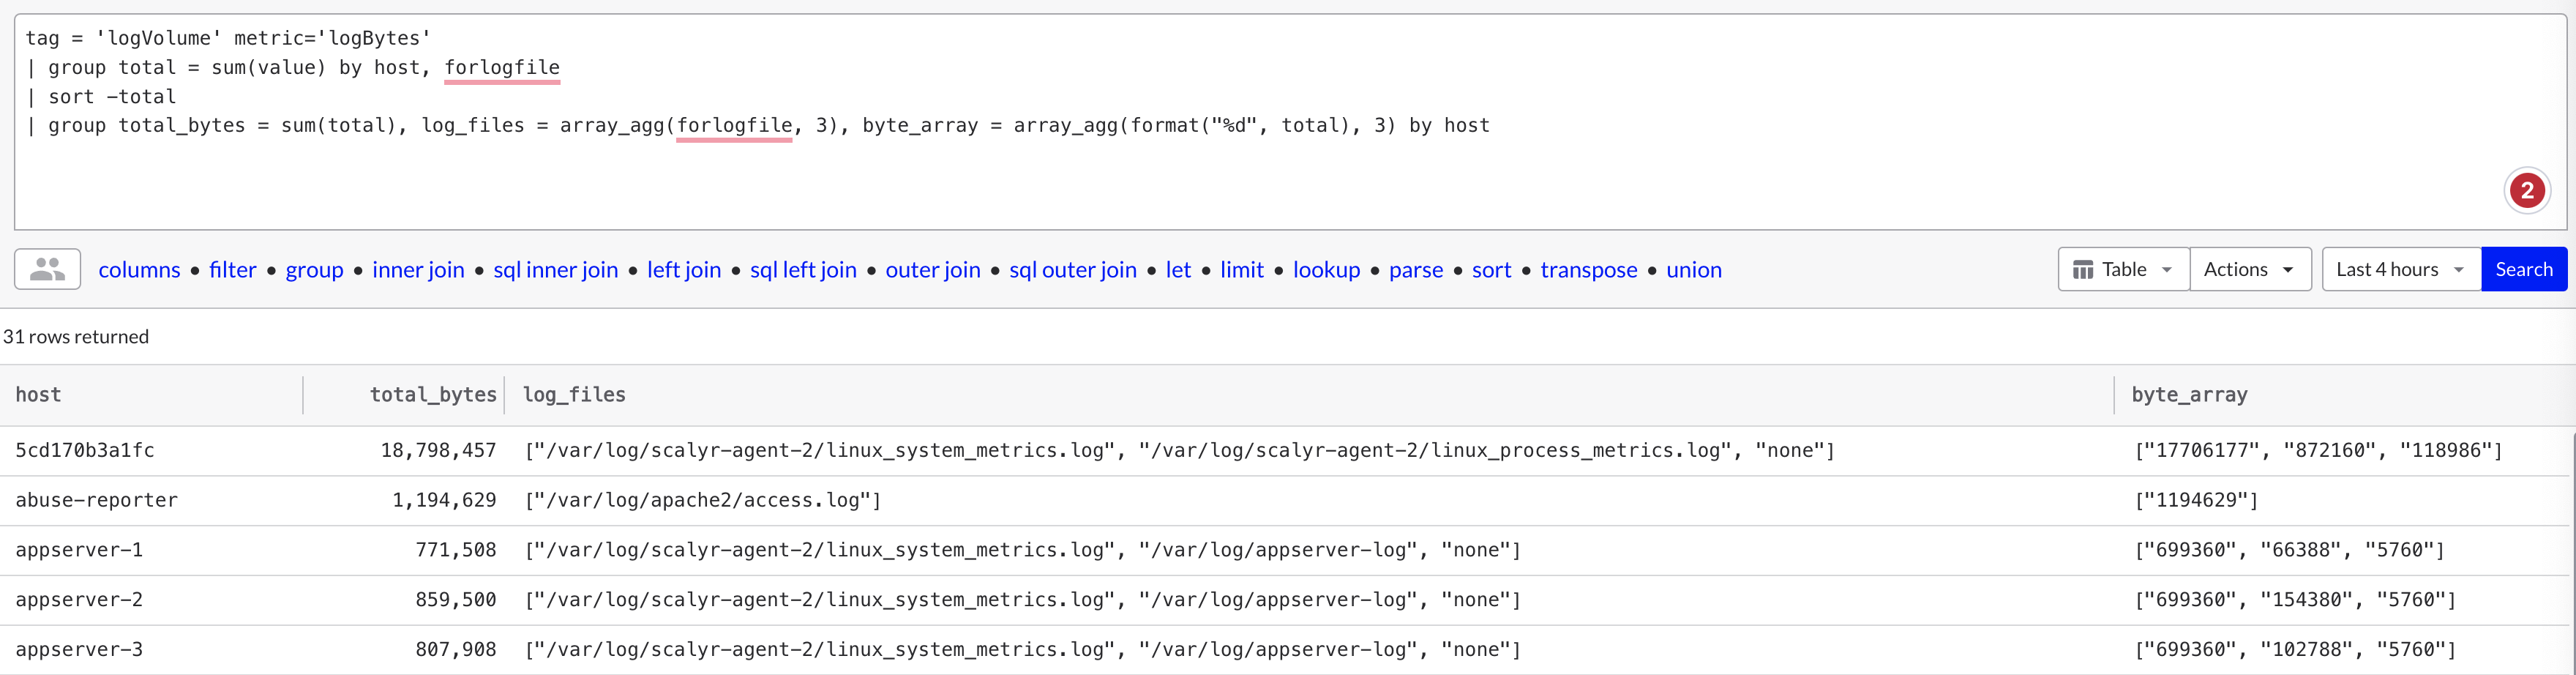2576x675 pixels.
Task: Click the ["17706177", "872160", "118986"] byte_array cell
Action: [2318, 451]
